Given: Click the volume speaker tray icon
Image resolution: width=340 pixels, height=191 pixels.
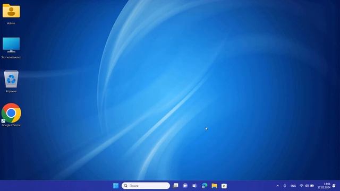Looking at the screenshot, I should point(307,186).
